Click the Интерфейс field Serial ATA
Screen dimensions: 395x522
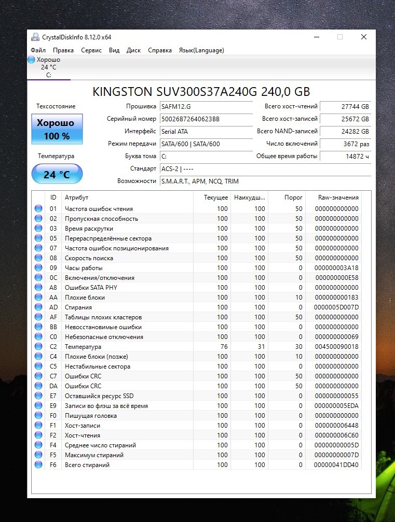(207, 132)
